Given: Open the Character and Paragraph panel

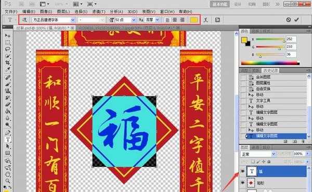Looking at the screenshot, I should click(217, 20).
